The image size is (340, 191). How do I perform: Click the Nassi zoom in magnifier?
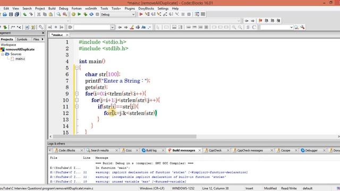pyautogui.click(x=234, y=27)
